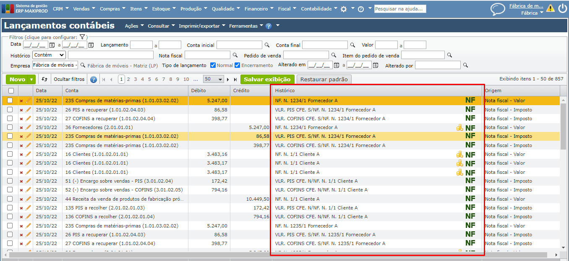Expand the Novo button dropdown arrow

(x=32, y=79)
